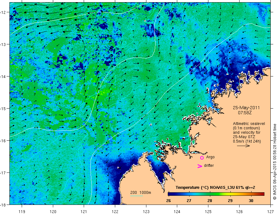Click the magenta Argo circle legend symbol
Screen dimensions: 277x214
(202, 158)
